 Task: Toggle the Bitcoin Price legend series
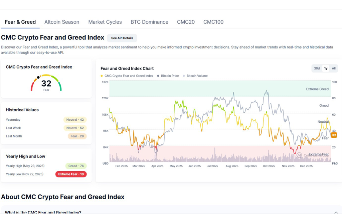(168, 76)
